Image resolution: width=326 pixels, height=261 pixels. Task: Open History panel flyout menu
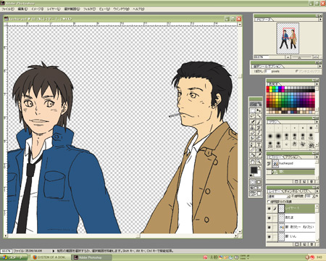click(317, 157)
